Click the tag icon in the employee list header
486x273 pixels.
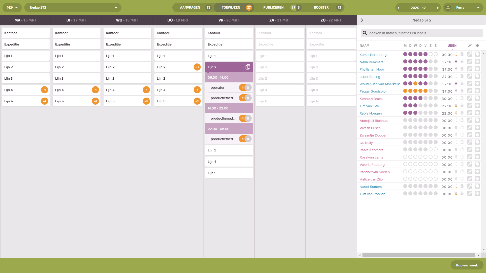click(478, 45)
